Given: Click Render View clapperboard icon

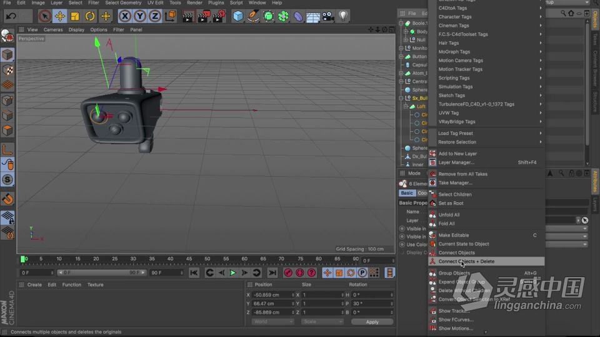Looking at the screenshot, I should (x=188, y=16).
